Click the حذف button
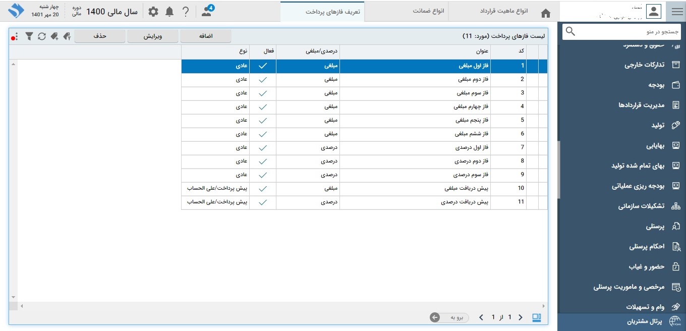Viewport: 686px width, 331px height. tap(100, 36)
